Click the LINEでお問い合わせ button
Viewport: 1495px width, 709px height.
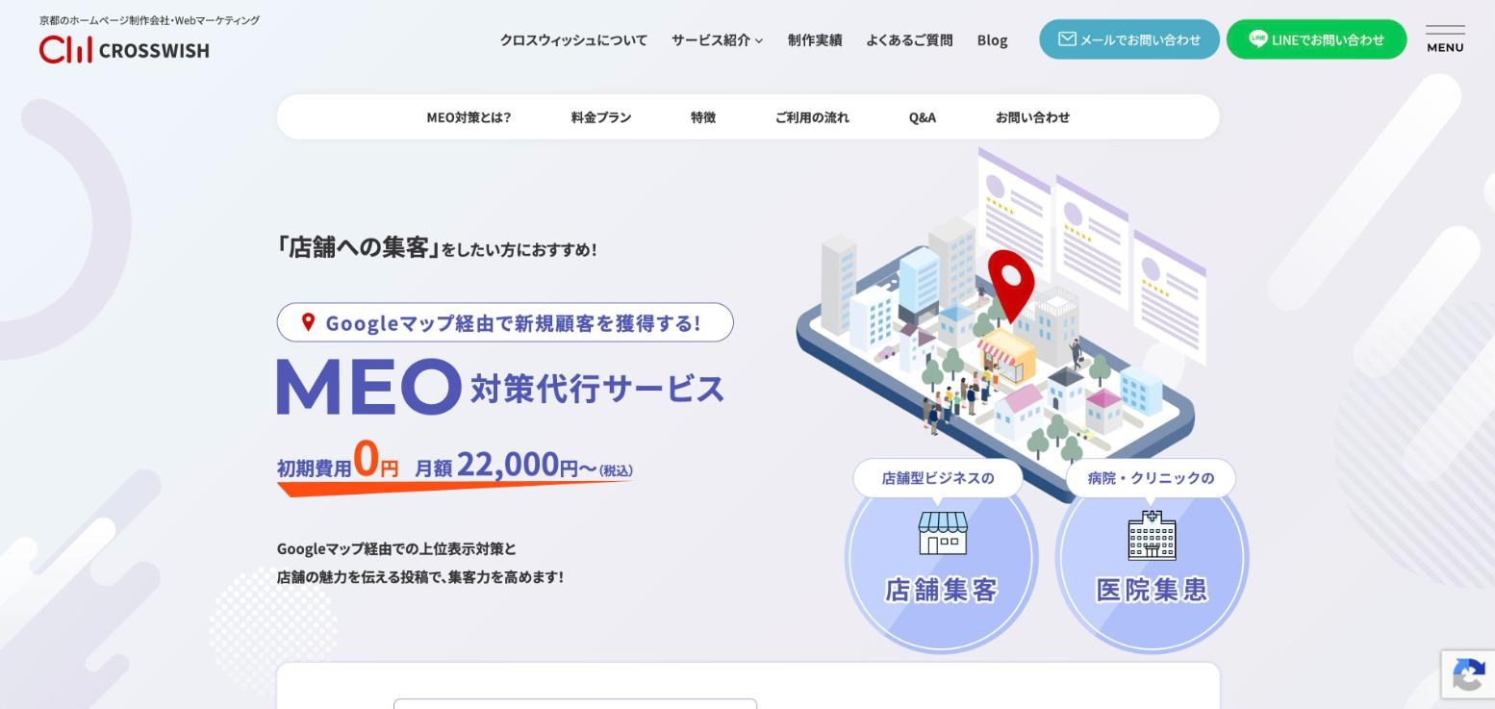[1316, 39]
